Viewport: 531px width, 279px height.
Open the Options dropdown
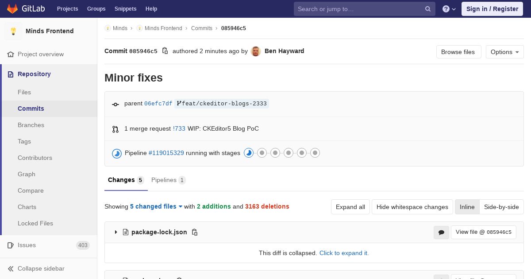[x=504, y=52]
